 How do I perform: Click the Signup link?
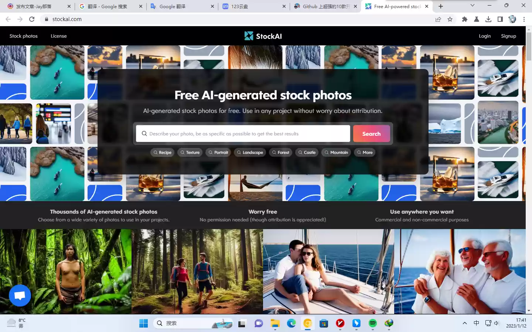pos(508,36)
